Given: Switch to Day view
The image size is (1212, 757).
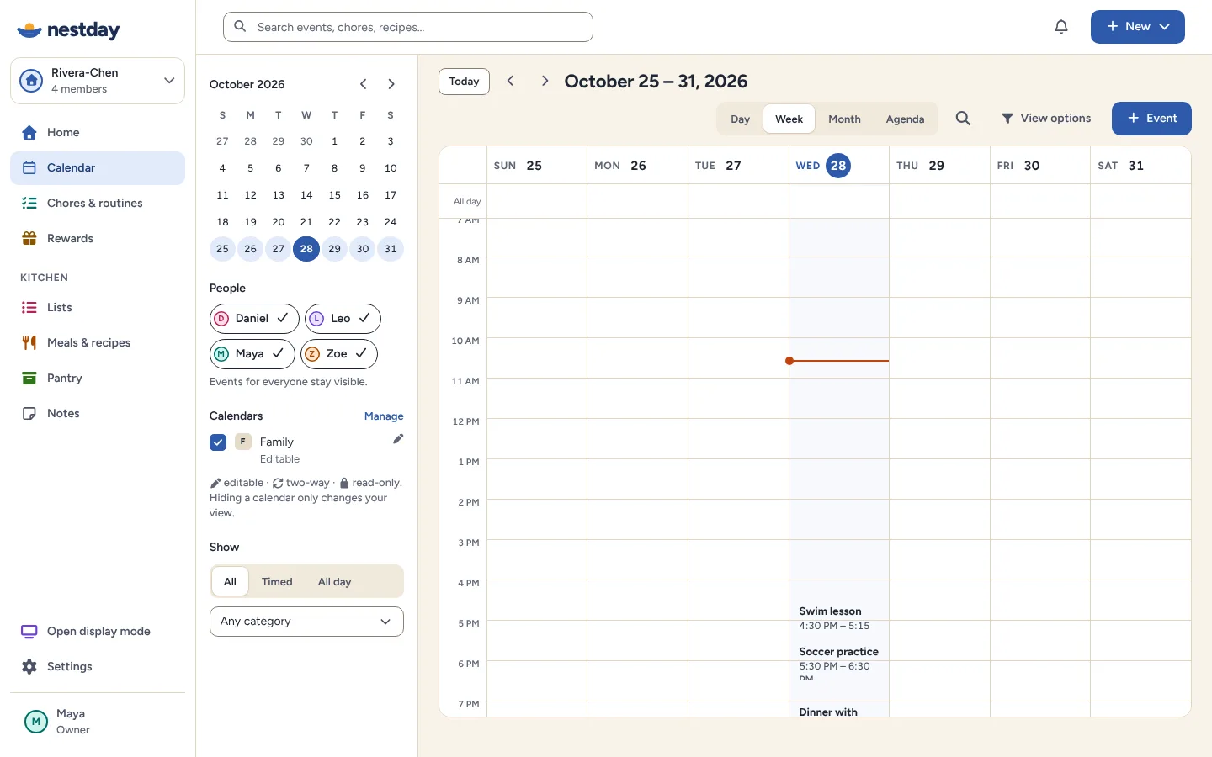Looking at the screenshot, I should coord(741,119).
